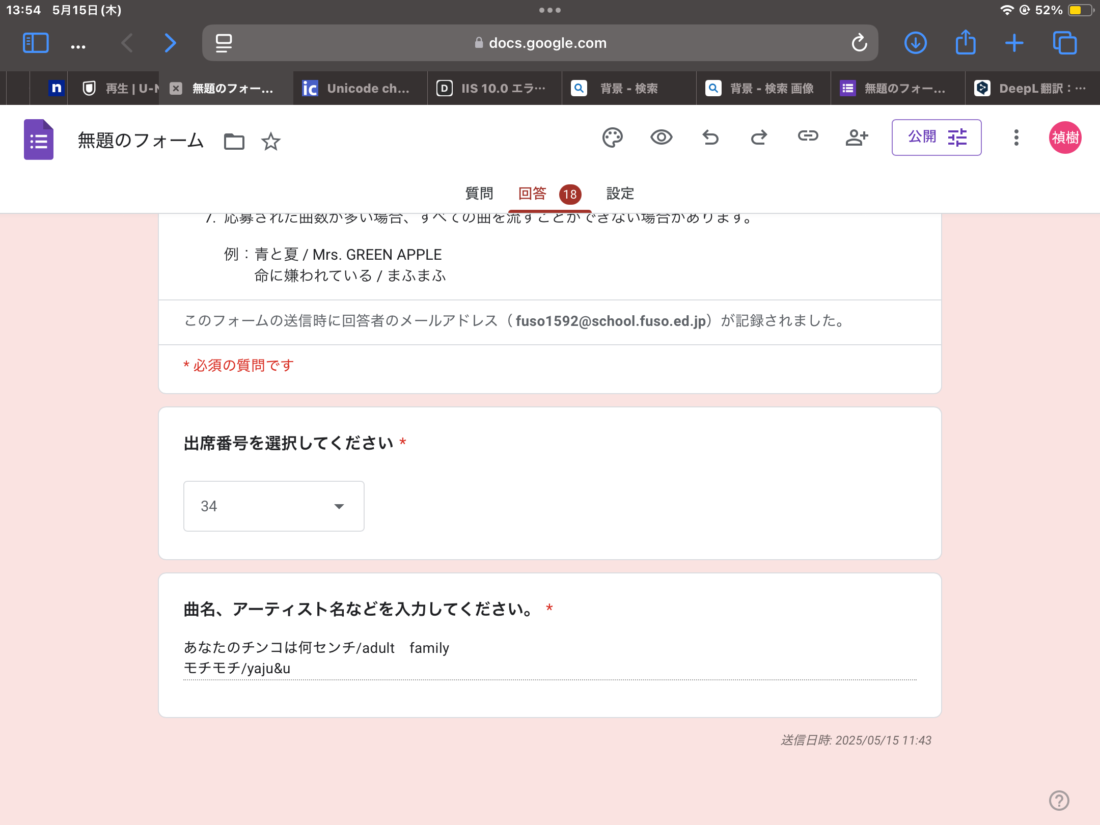Star this form

point(270,141)
